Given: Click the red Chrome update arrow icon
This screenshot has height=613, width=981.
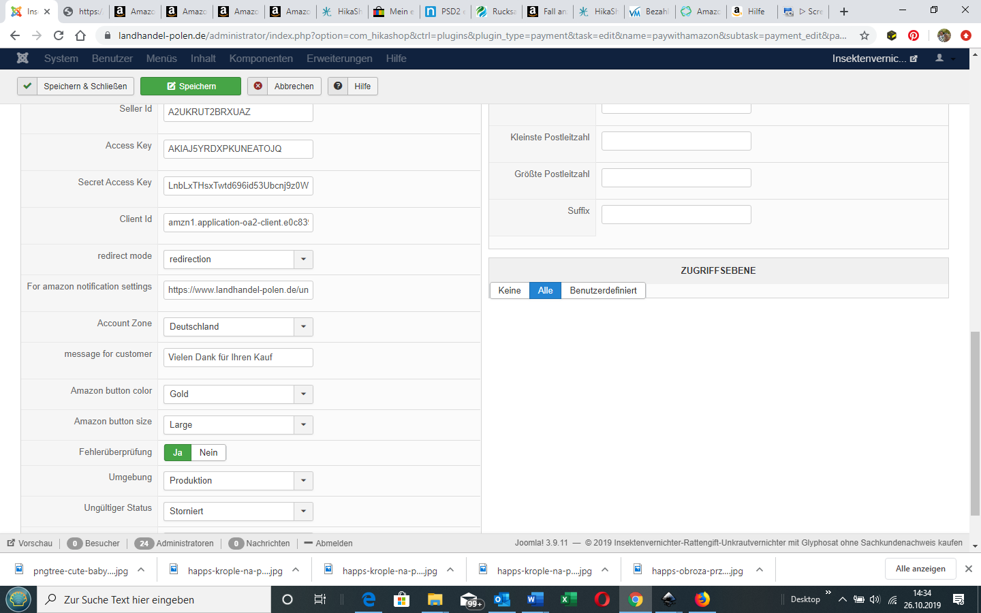Looking at the screenshot, I should point(966,35).
